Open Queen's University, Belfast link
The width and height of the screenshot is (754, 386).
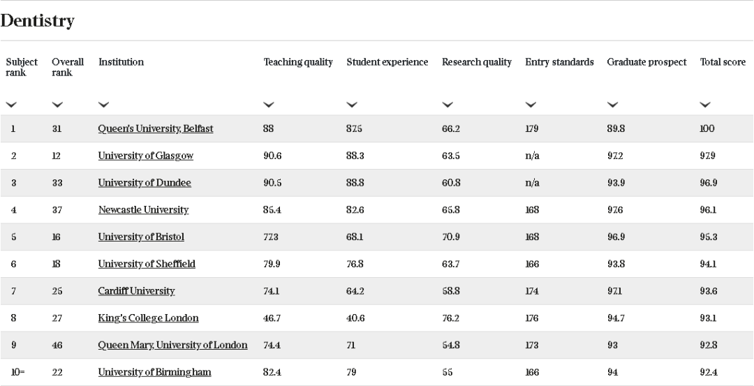156,128
